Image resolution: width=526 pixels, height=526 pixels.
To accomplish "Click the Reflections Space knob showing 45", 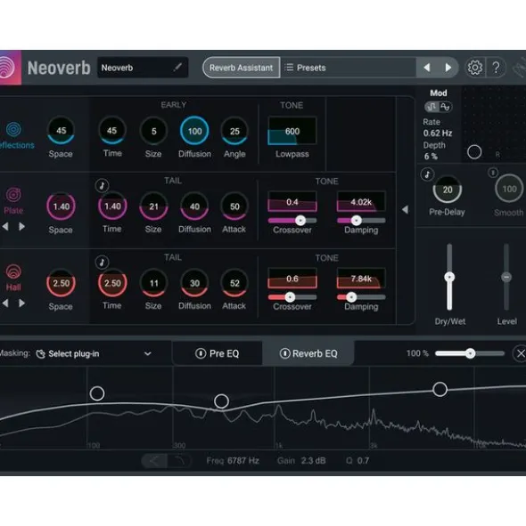I will [61, 131].
